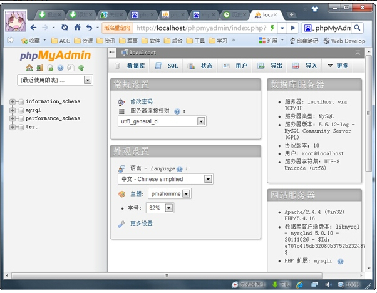Screen dimensions: 377x293
Task: Click the undo closed tab icon
Action: (89, 28)
